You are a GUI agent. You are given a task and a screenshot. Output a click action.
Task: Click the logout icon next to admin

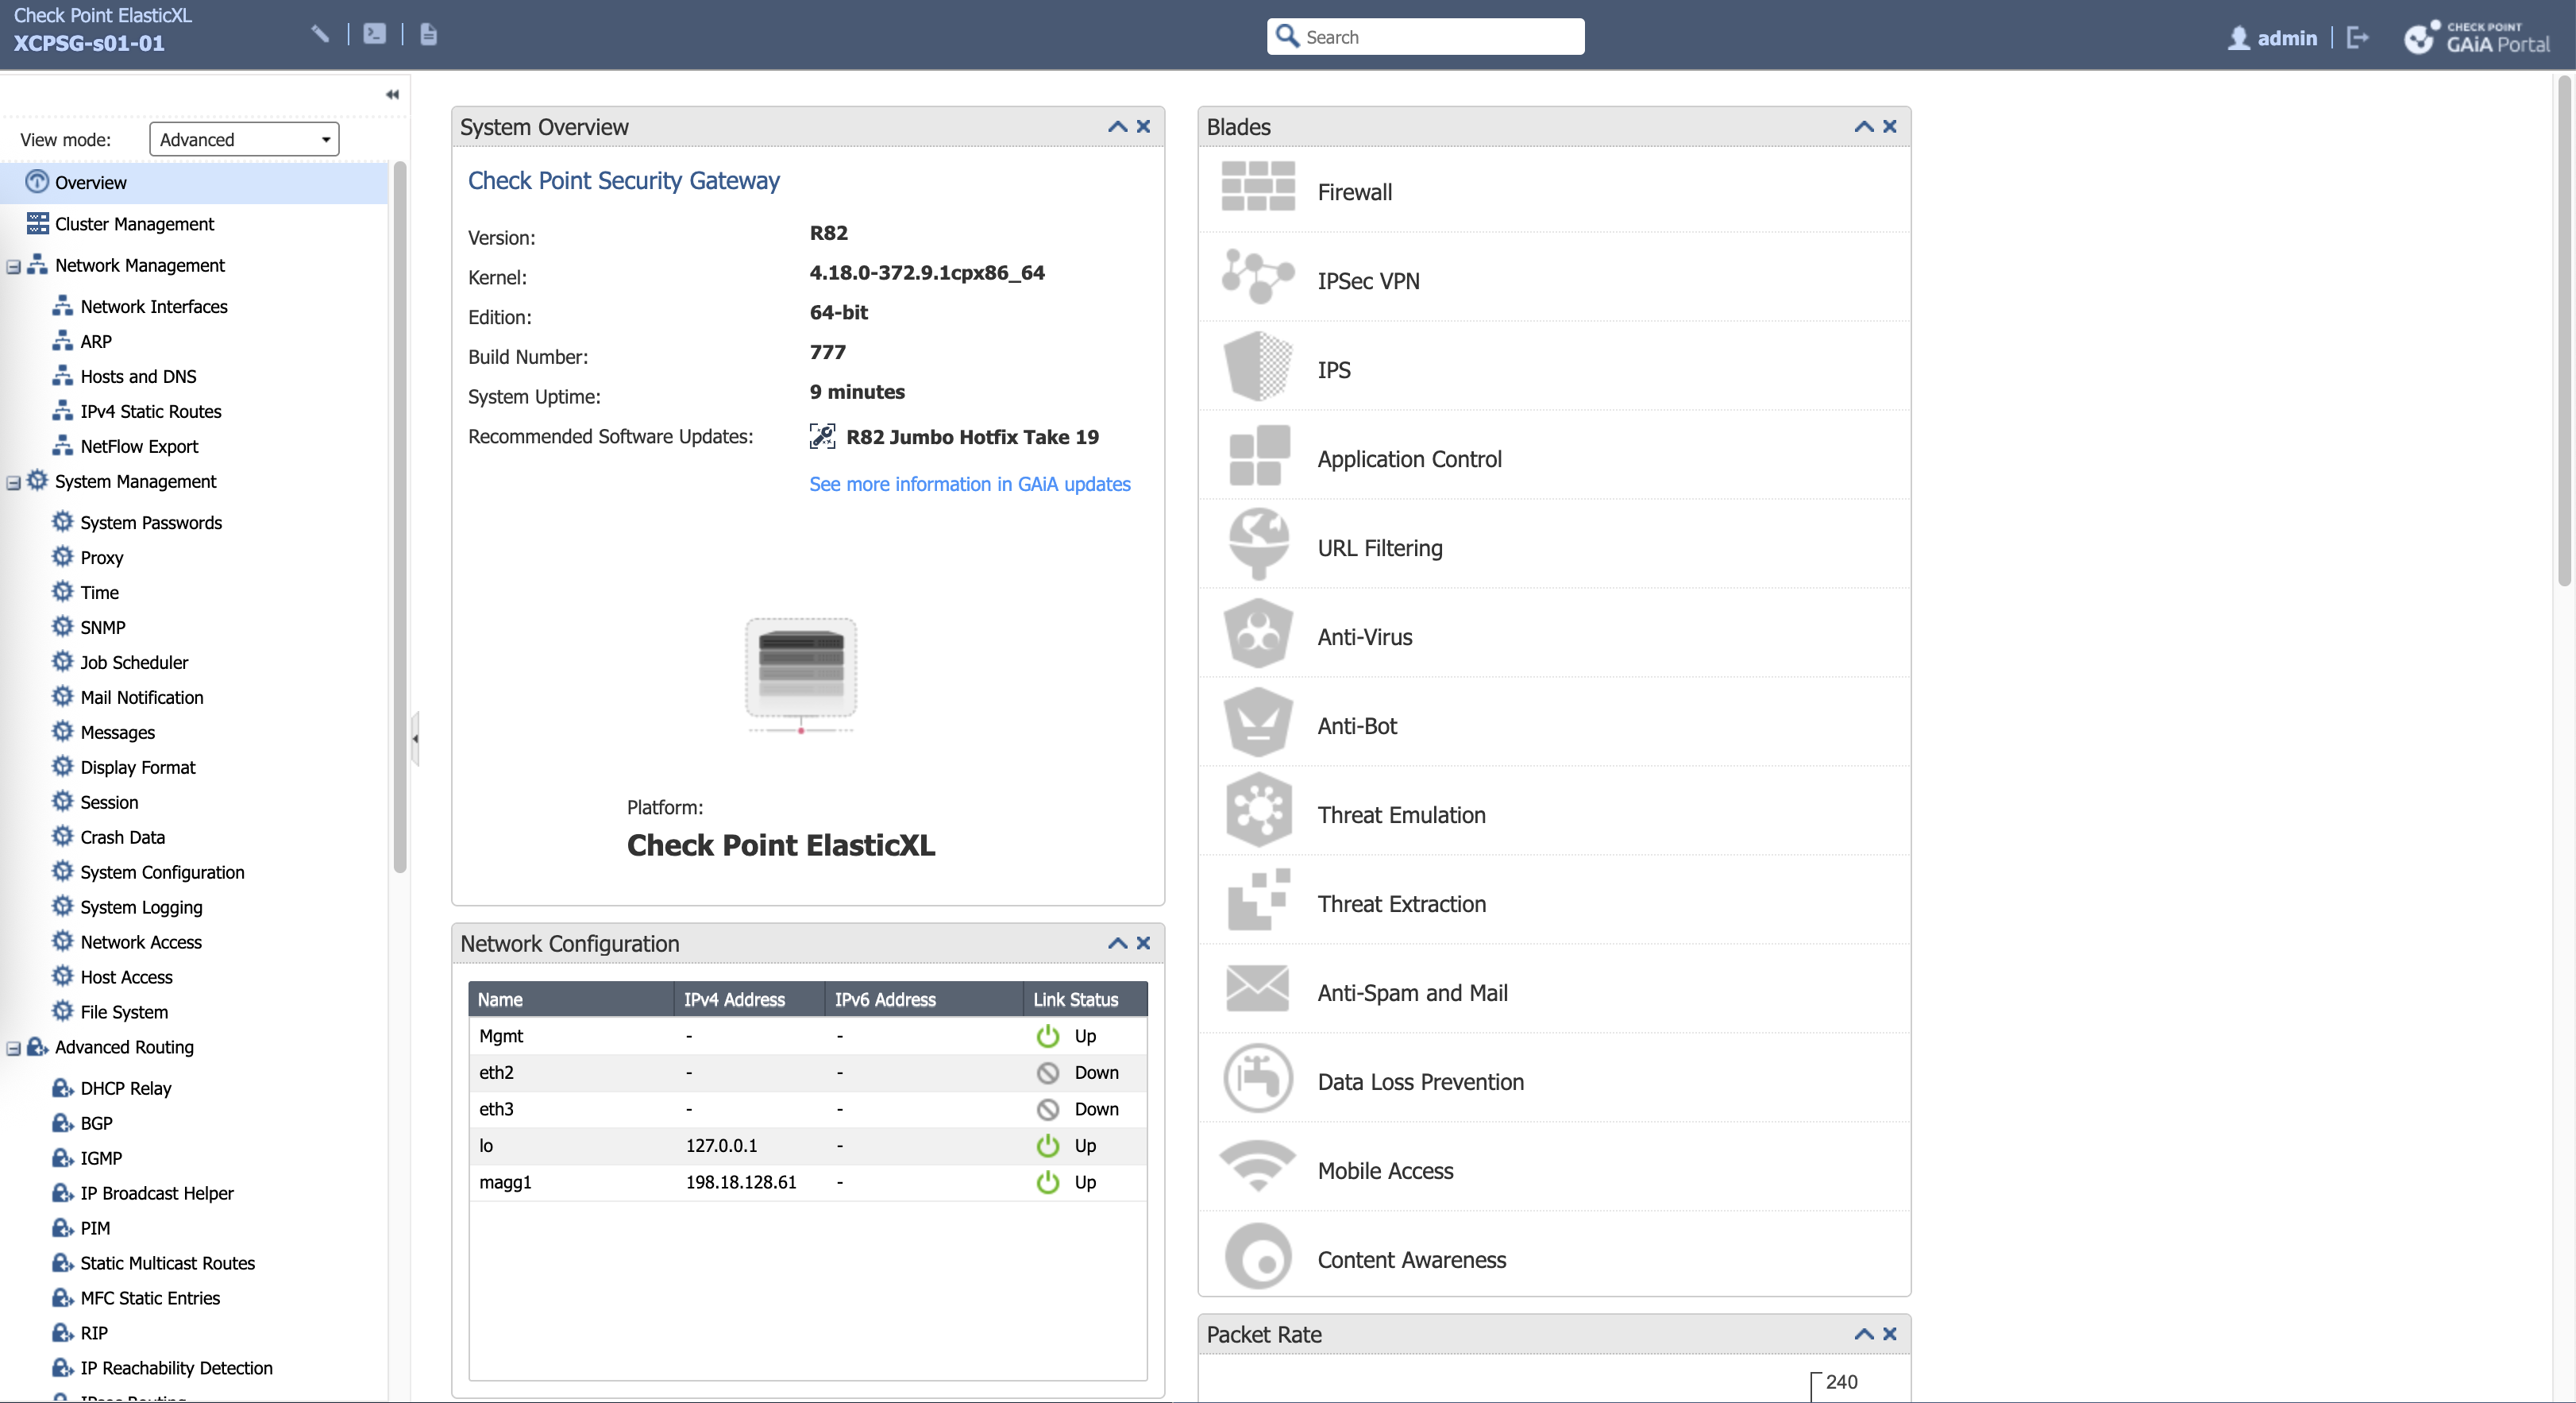click(2357, 38)
